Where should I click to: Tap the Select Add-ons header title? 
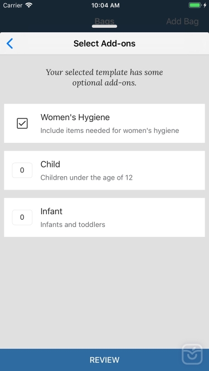pos(105,43)
